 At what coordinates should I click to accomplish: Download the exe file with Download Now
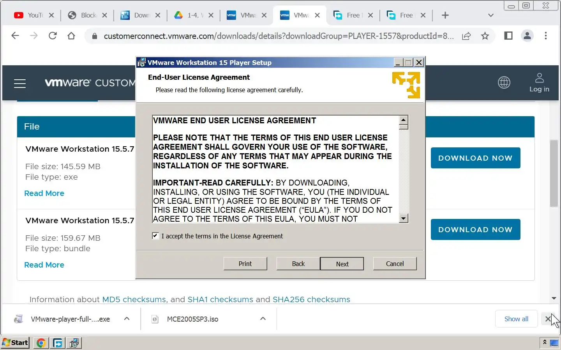pos(475,158)
